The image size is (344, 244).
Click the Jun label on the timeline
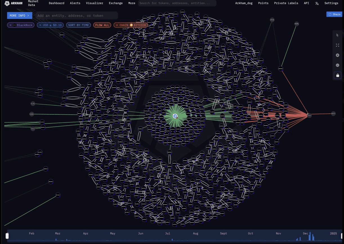point(141,233)
